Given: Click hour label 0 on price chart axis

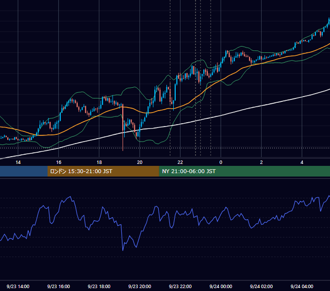Looking at the screenshot, I should 221,162.
